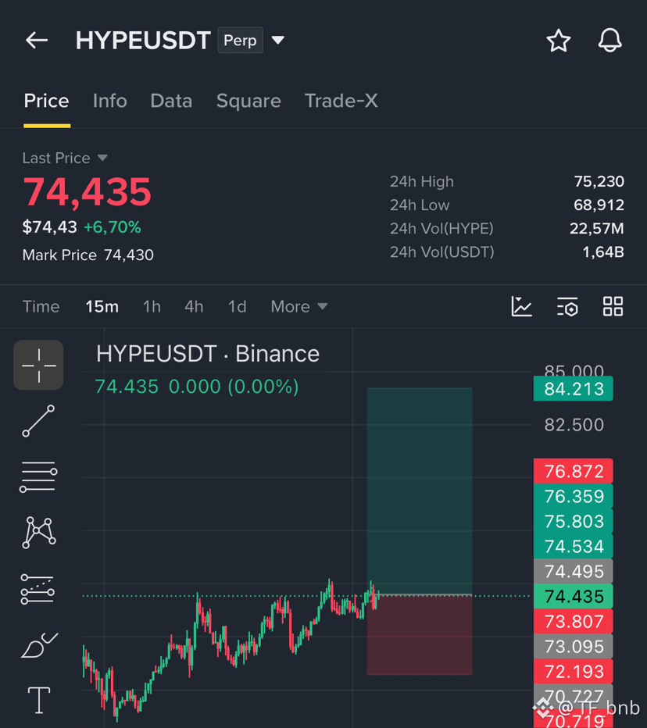The width and height of the screenshot is (647, 728).
Task: Click the 82.500 axis price label
Action: click(x=574, y=425)
